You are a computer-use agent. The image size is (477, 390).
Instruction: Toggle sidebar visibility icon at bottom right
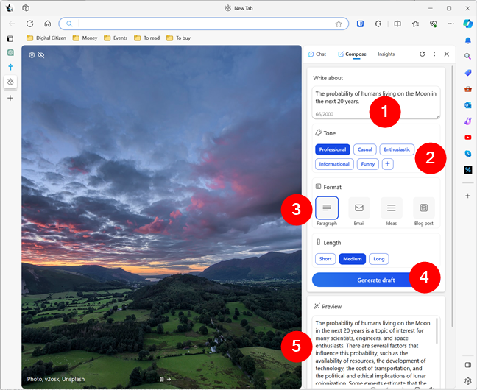click(x=468, y=365)
